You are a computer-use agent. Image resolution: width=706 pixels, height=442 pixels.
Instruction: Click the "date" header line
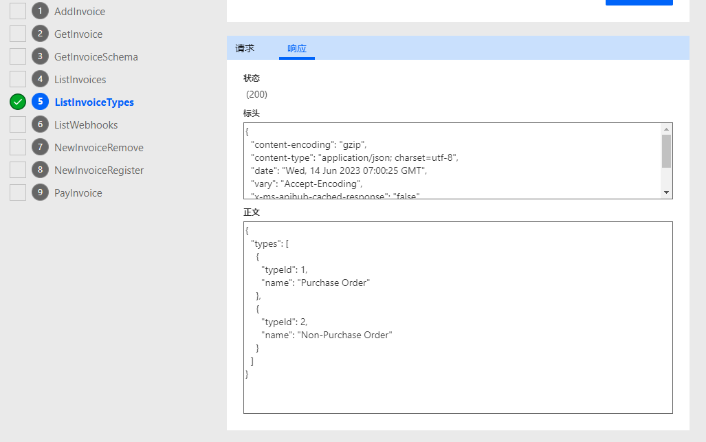click(x=339, y=170)
